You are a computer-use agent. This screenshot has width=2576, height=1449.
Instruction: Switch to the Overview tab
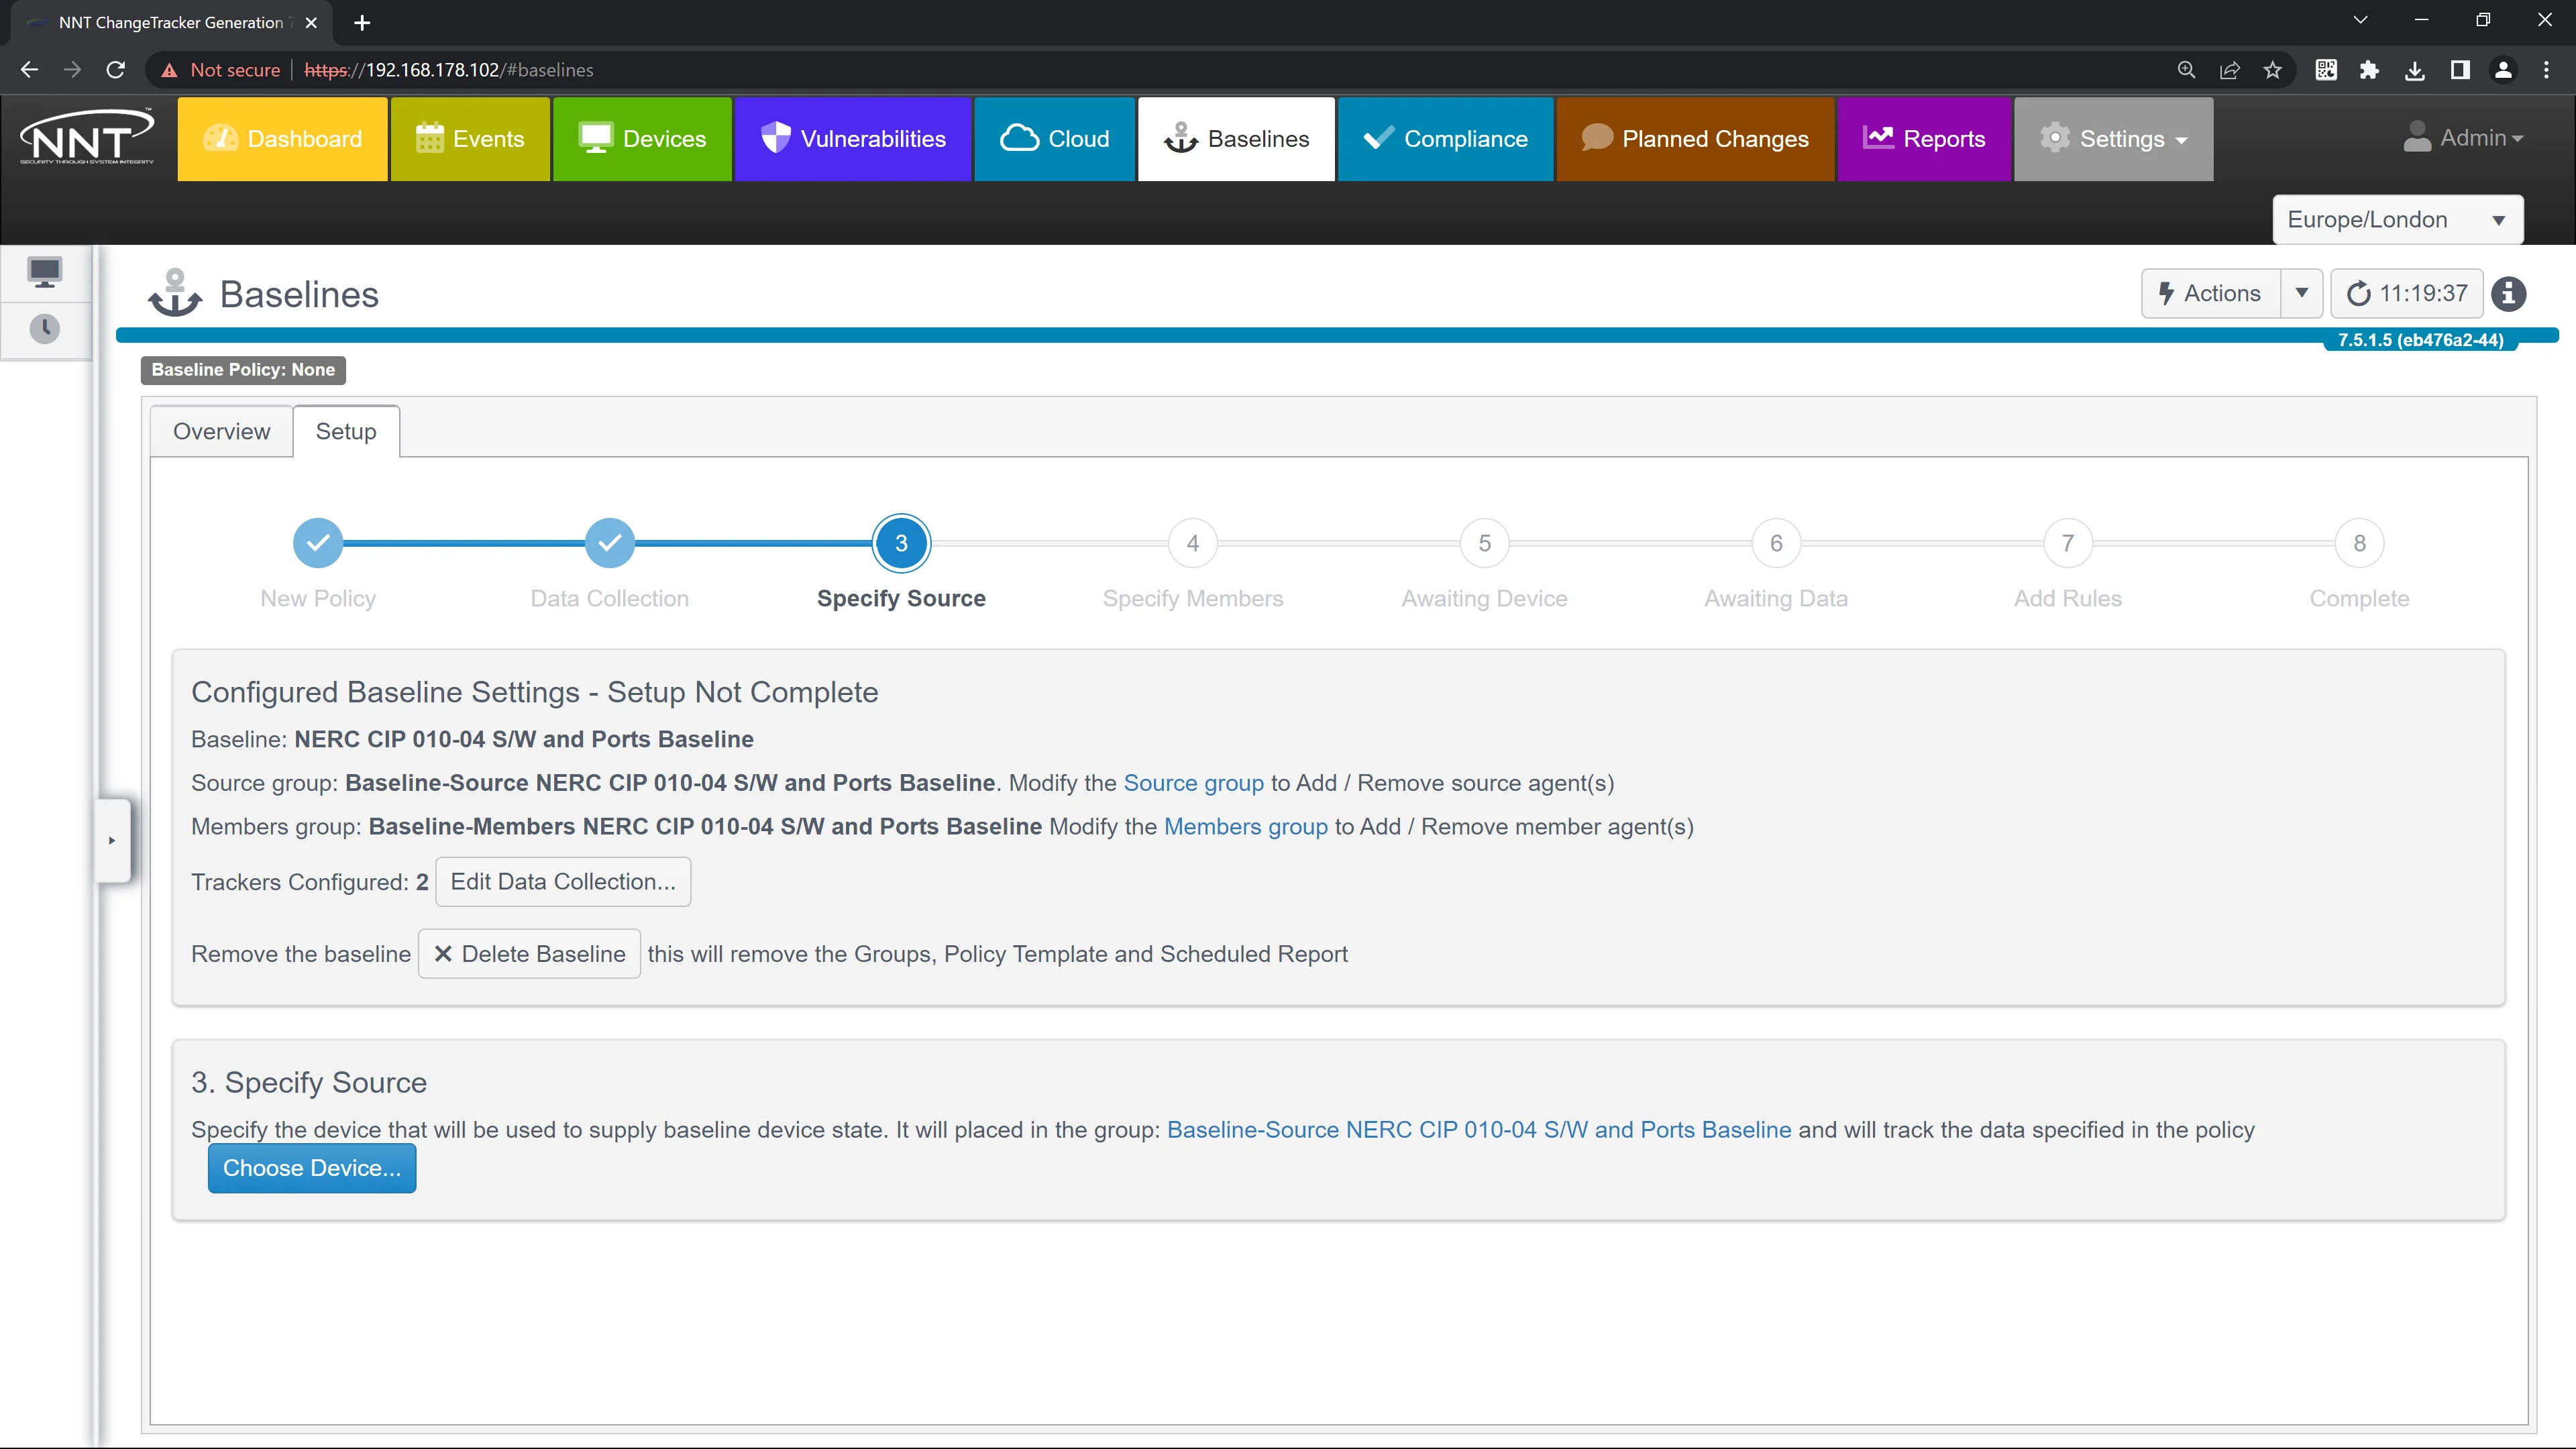coord(221,431)
